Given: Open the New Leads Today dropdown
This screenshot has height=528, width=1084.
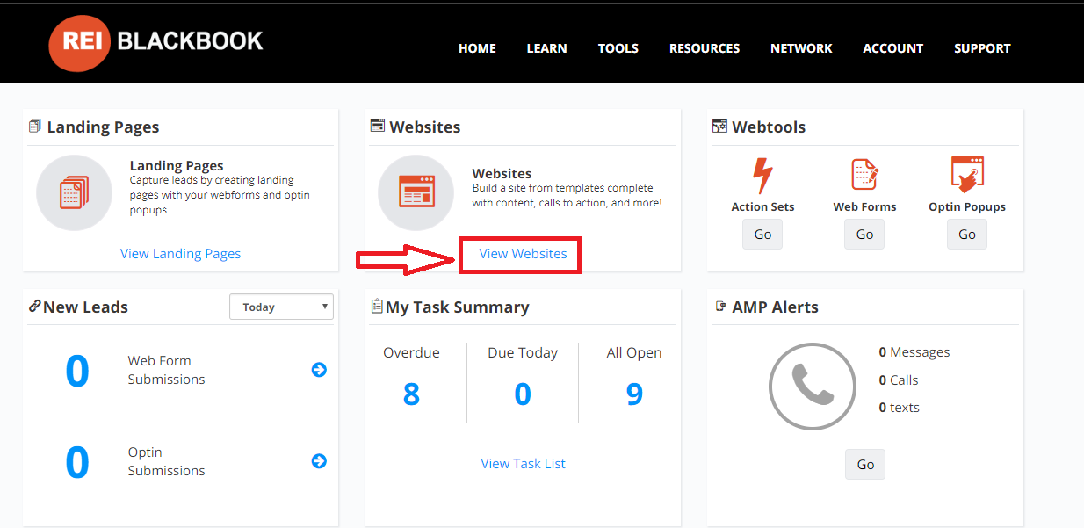Looking at the screenshot, I should coord(281,307).
